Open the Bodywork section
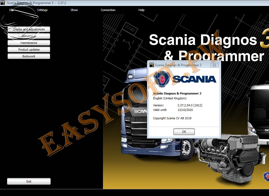The height and width of the screenshot is (196, 269). (29, 56)
